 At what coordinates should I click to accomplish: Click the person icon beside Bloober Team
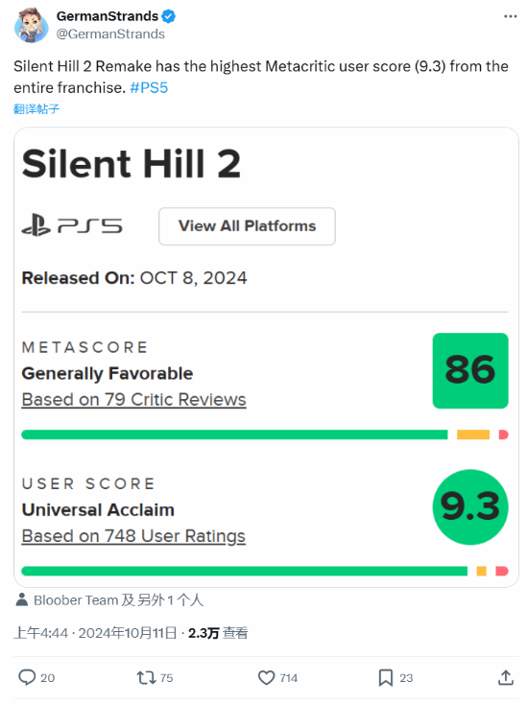tap(21, 599)
